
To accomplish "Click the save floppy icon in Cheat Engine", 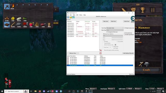I will coord(73,17).
